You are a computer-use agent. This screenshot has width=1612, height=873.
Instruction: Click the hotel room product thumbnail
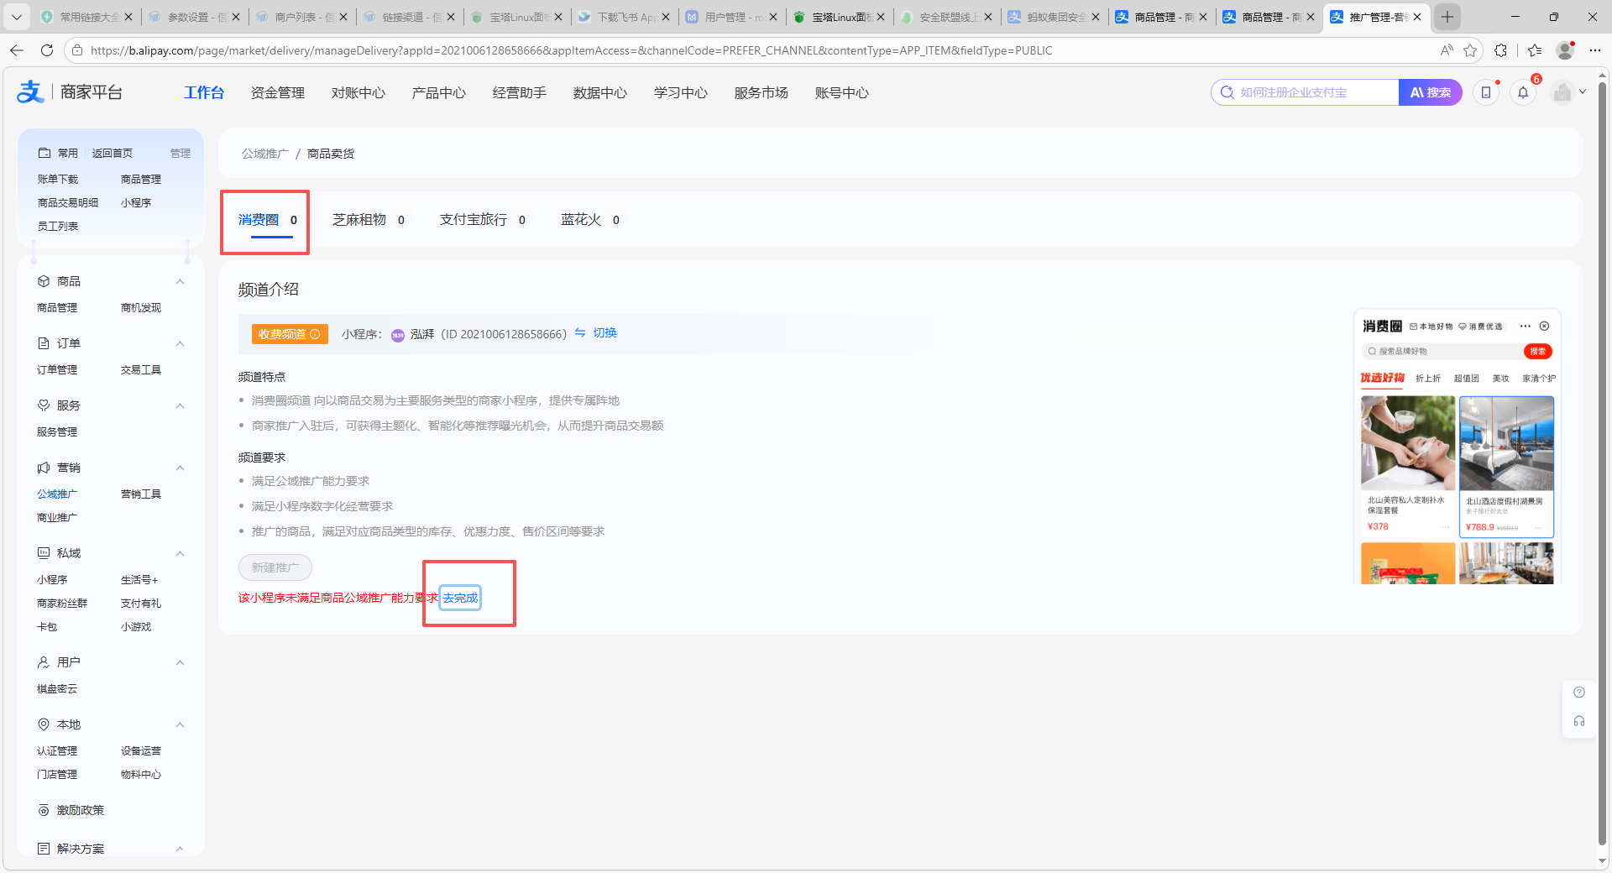pyautogui.click(x=1506, y=443)
